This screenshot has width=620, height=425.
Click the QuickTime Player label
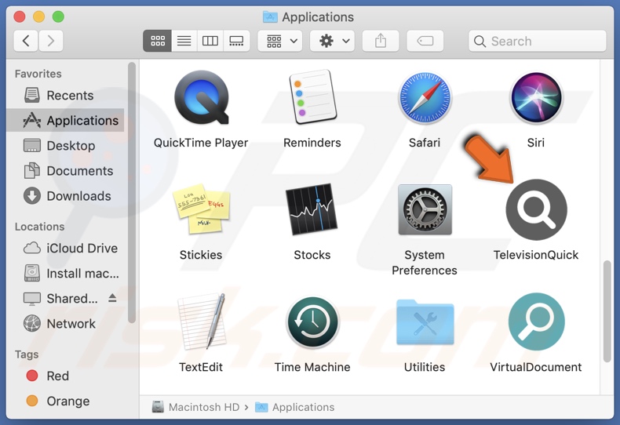(x=201, y=143)
